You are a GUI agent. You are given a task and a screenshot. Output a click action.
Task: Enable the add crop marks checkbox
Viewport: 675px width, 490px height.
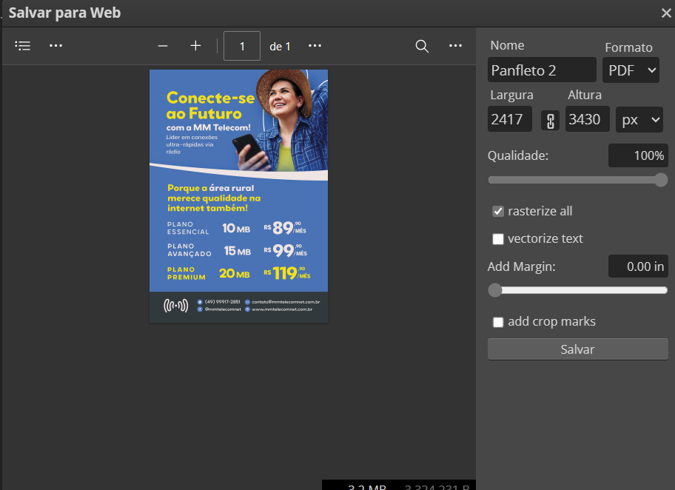[x=498, y=321]
